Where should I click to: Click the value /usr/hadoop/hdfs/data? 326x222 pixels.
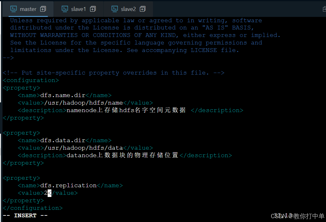click(x=84, y=148)
